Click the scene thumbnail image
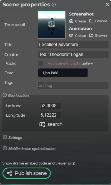Viewport: 111px width, 185px height. click(52, 25)
